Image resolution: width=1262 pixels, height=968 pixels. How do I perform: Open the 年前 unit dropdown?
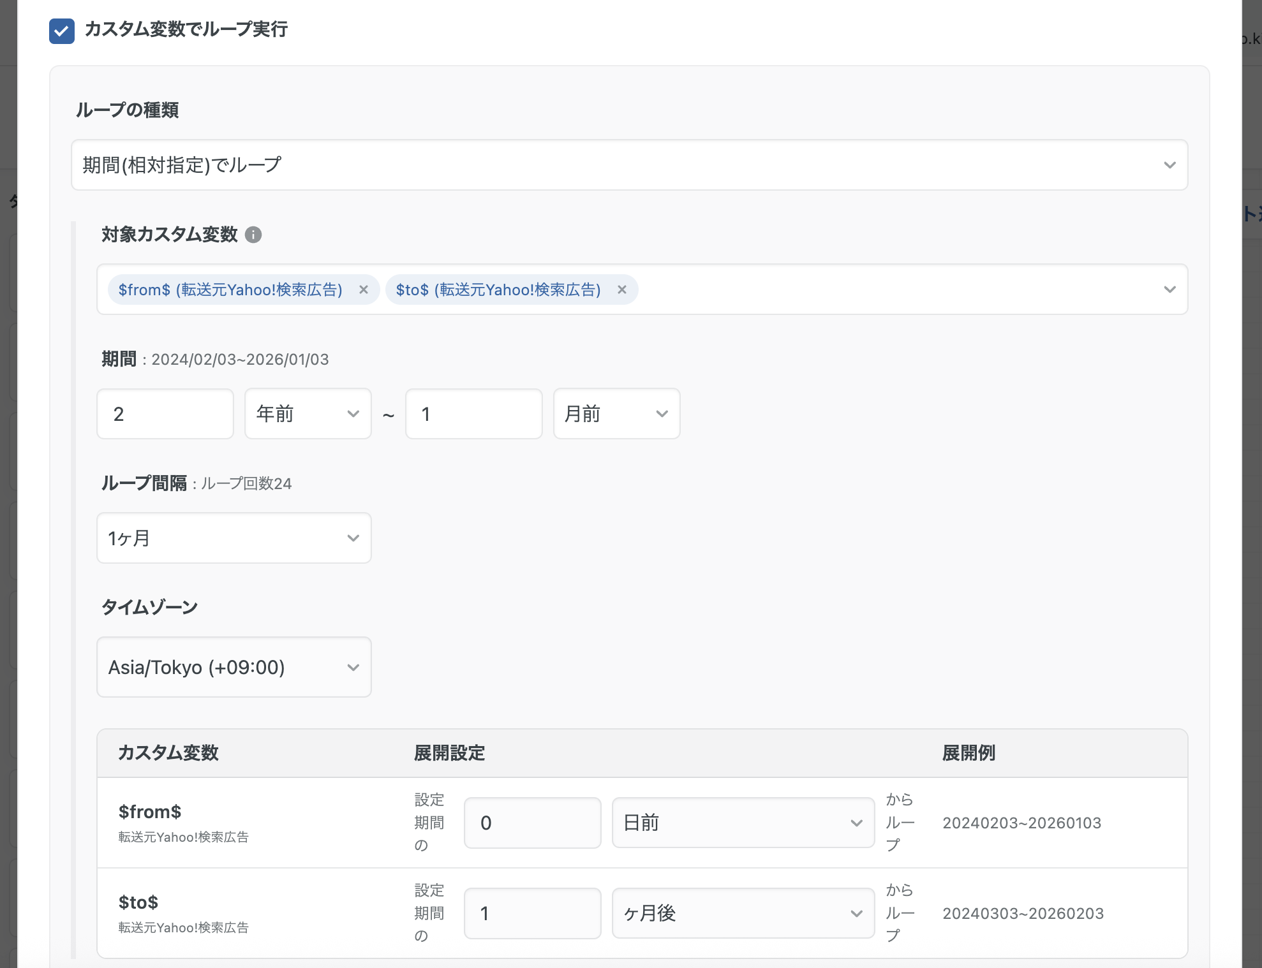tap(308, 414)
